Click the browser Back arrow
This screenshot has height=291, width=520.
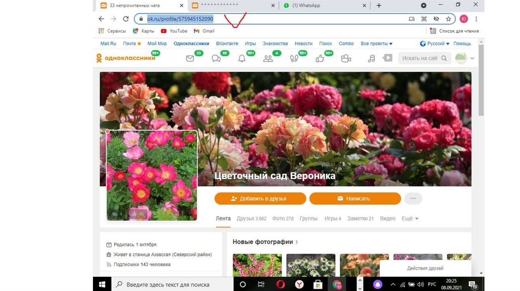point(102,19)
